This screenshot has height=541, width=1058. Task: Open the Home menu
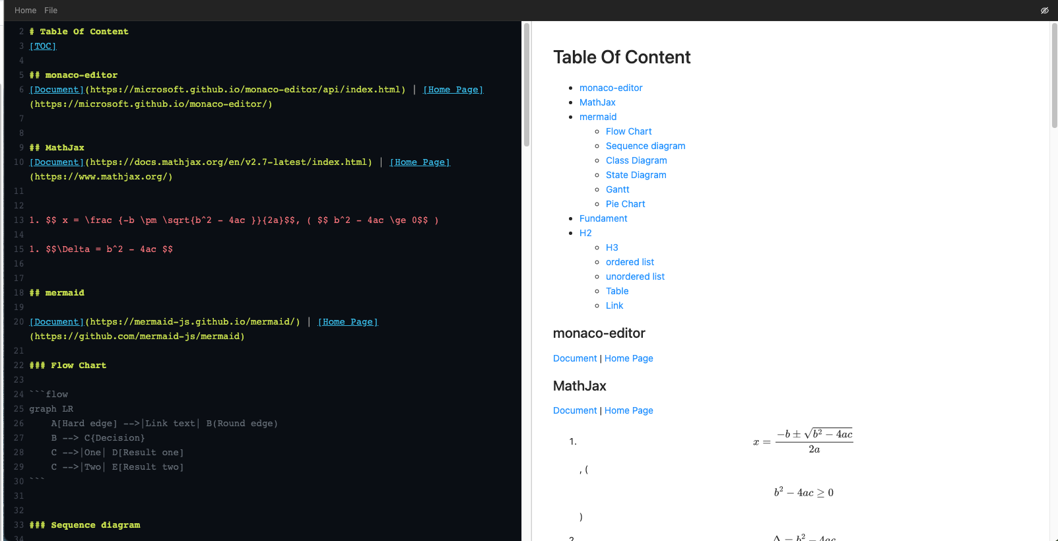[x=25, y=10]
